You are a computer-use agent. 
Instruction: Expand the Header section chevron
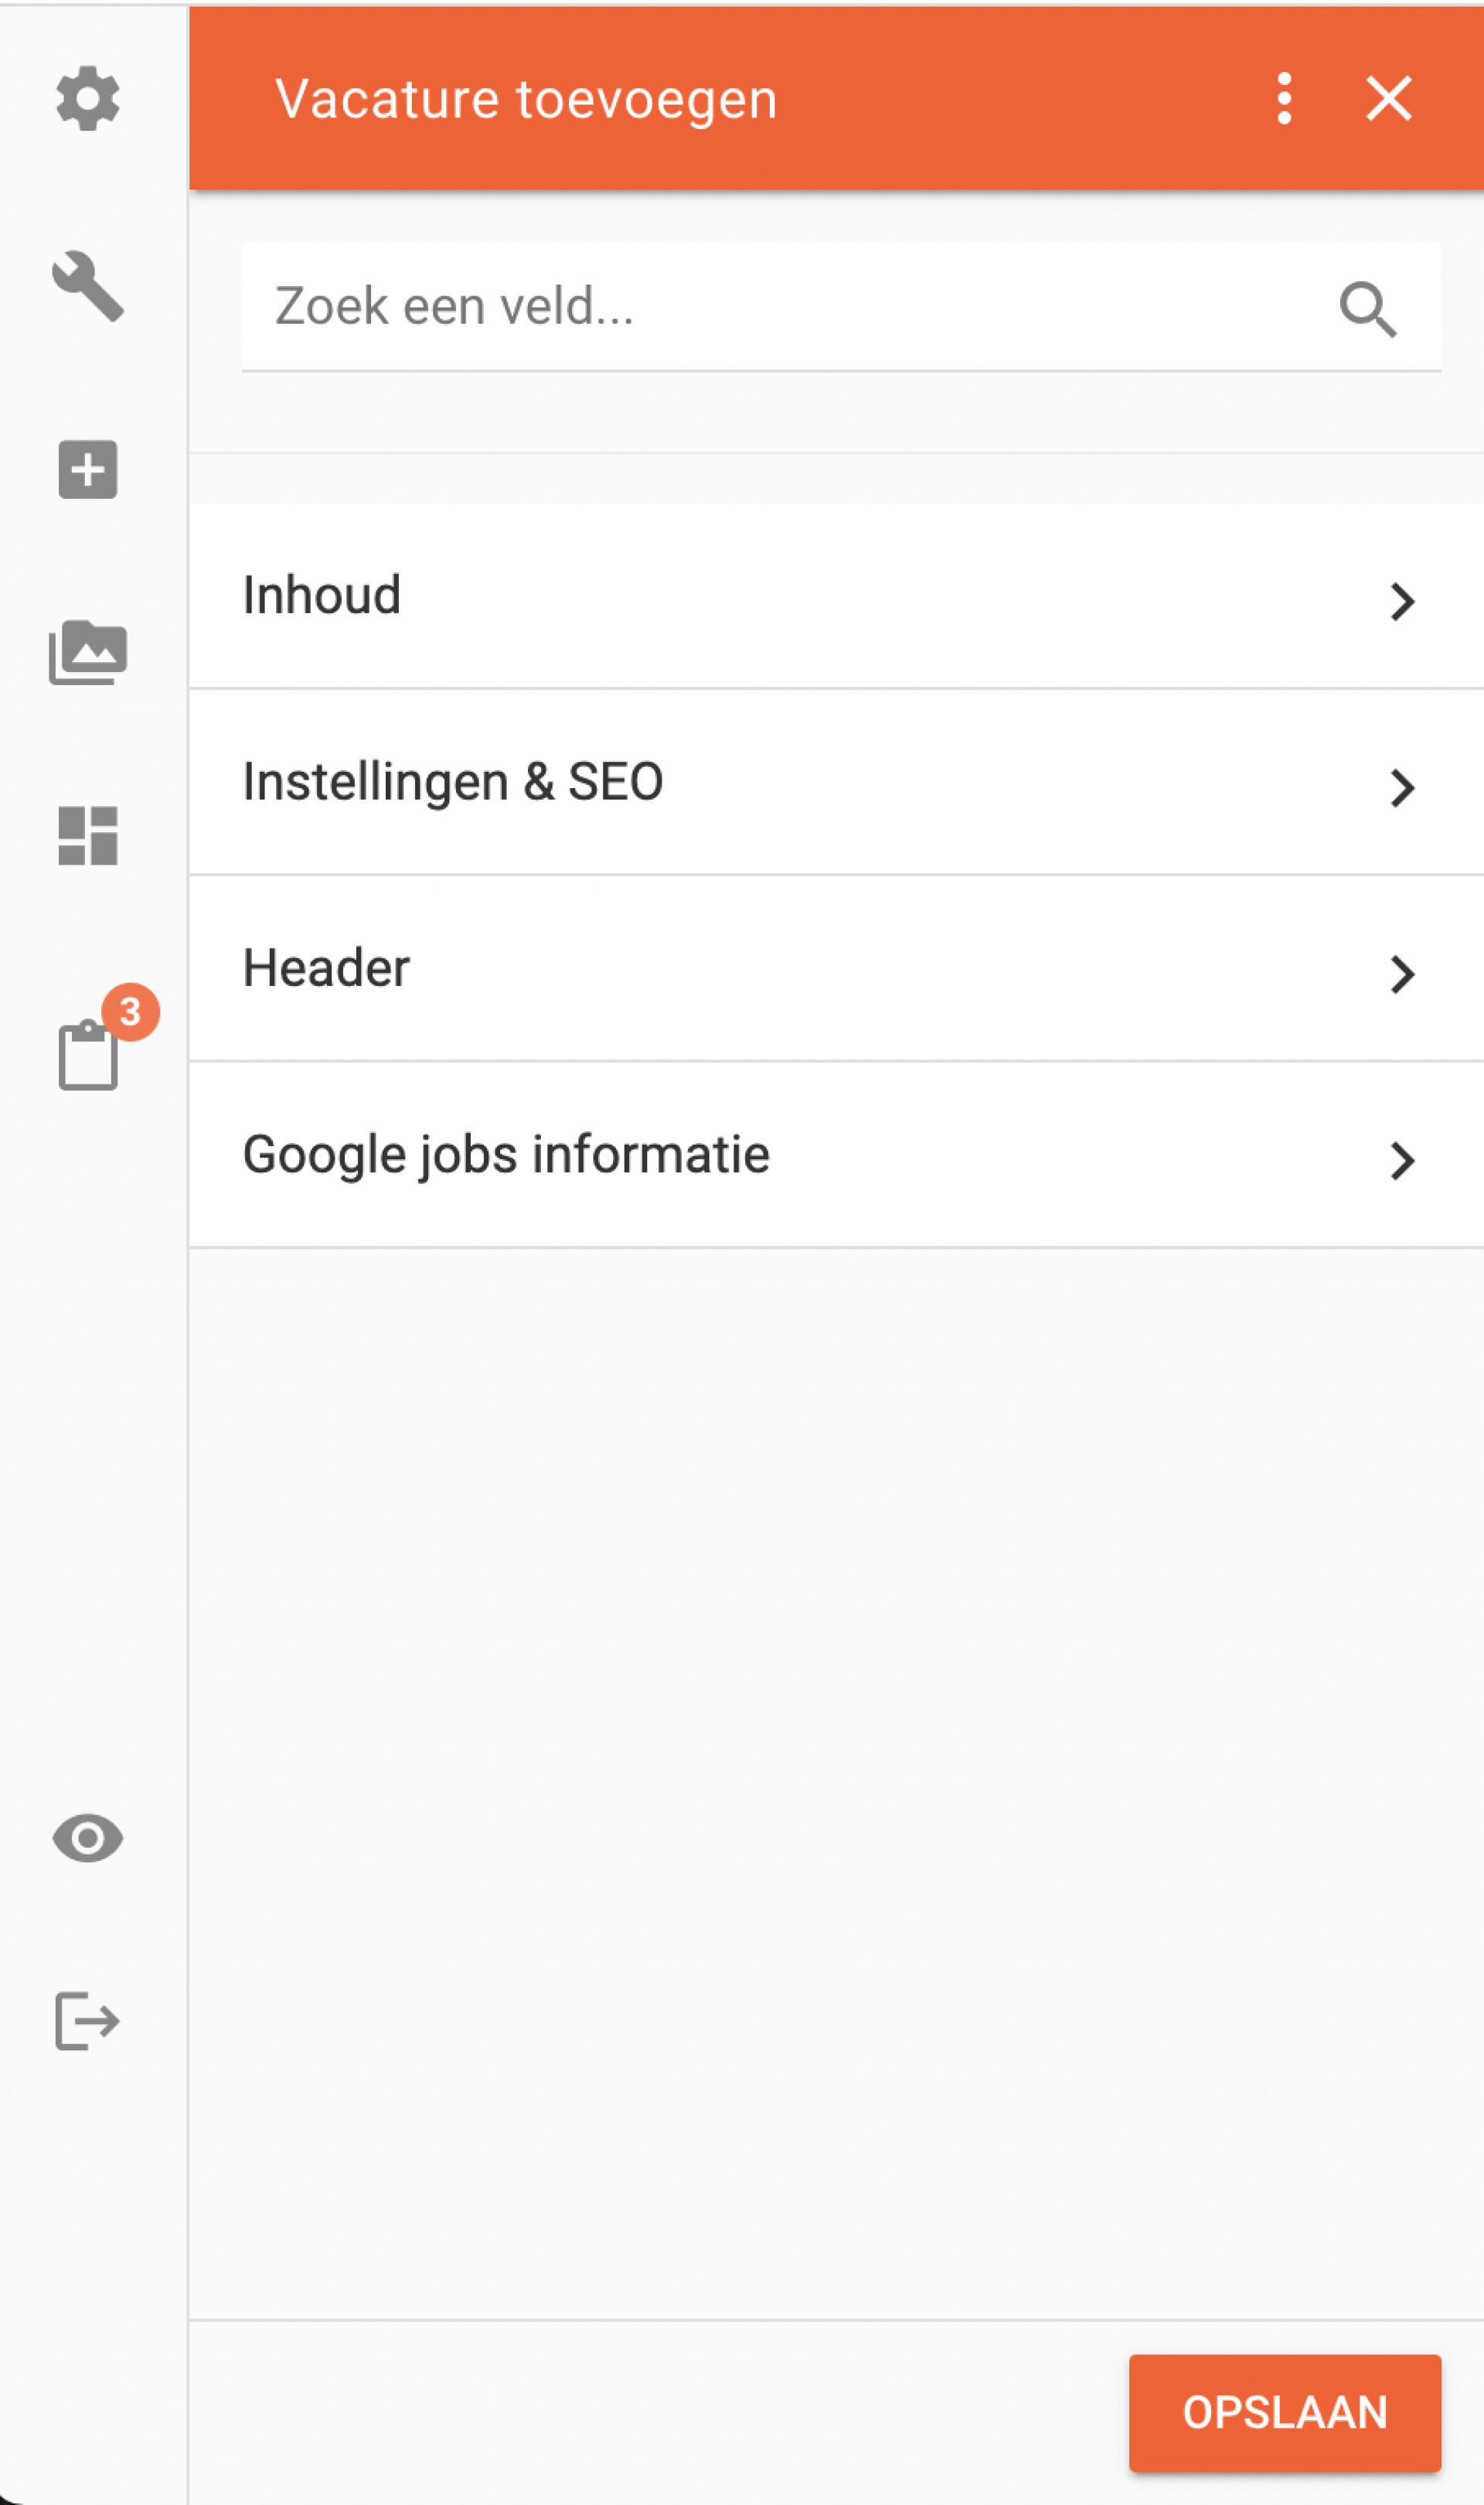click(1402, 974)
